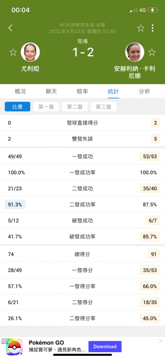
Task: Show stats for 第三盤
Action: pyautogui.click(x=104, y=107)
